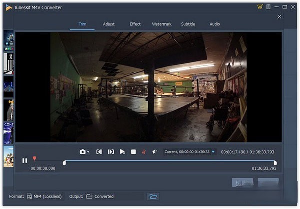Viewport: 300px width, 209px height.
Task: Set the trim end point bracket icon
Action: click(x=111, y=152)
